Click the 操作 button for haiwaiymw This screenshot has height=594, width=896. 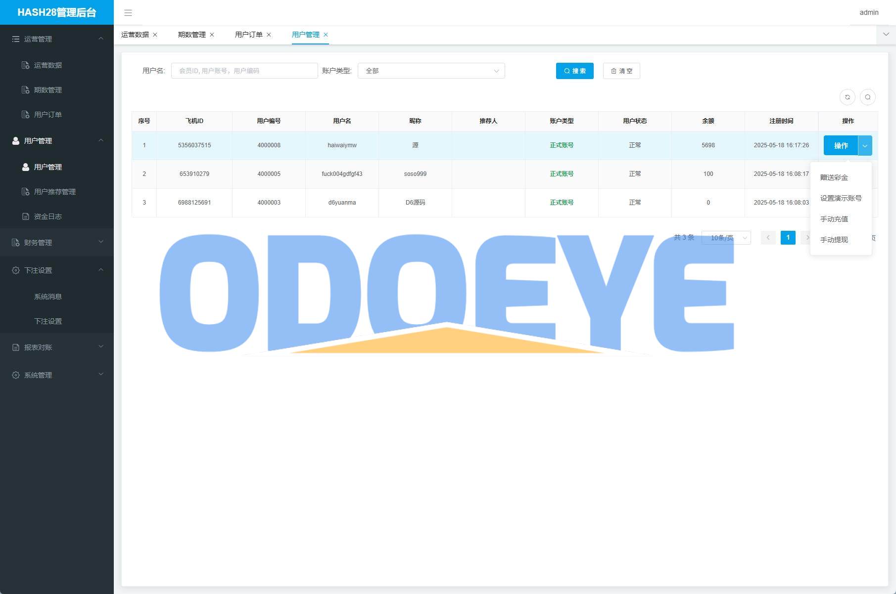click(x=841, y=145)
